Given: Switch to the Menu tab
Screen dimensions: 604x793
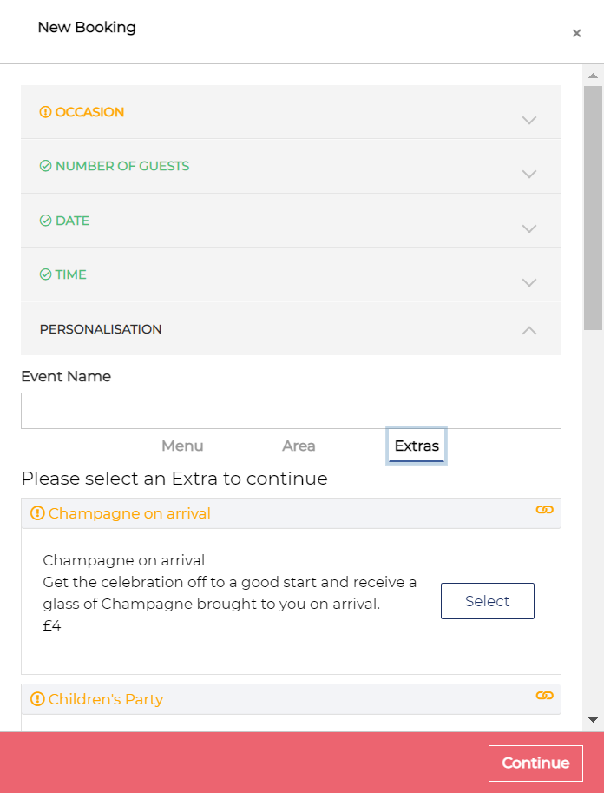Looking at the screenshot, I should coord(182,446).
